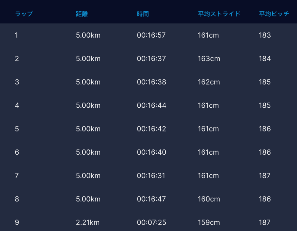
Task: Select lap 1 row number
Action: click(17, 35)
